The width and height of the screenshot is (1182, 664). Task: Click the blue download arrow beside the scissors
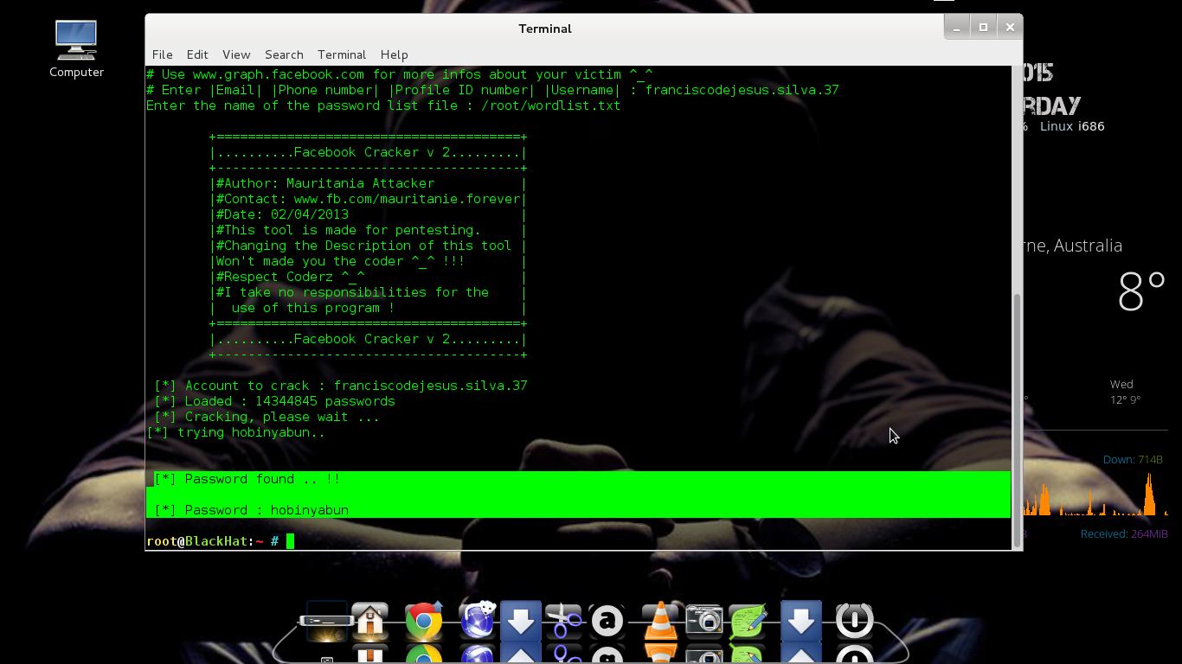pos(521,621)
